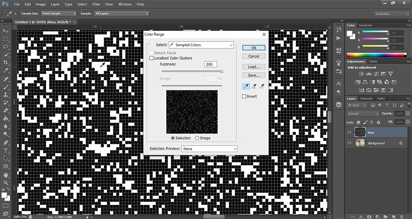The width and height of the screenshot is (412, 219).
Task: Switch to the Swatches tab
Action: tap(366, 25)
